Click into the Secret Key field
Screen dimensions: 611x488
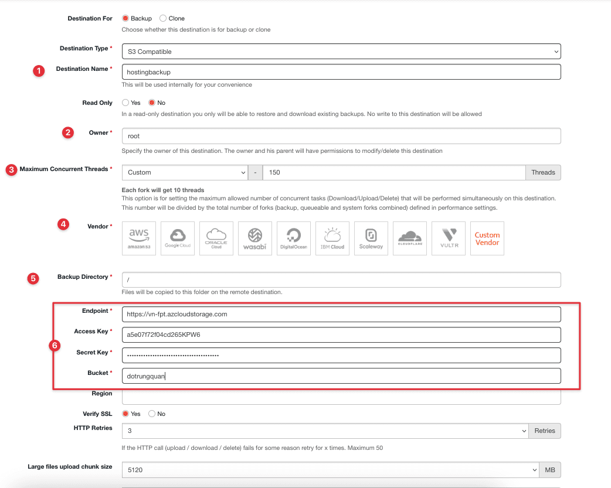341,356
